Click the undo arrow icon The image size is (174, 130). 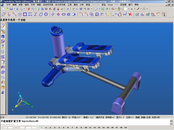point(33,9)
